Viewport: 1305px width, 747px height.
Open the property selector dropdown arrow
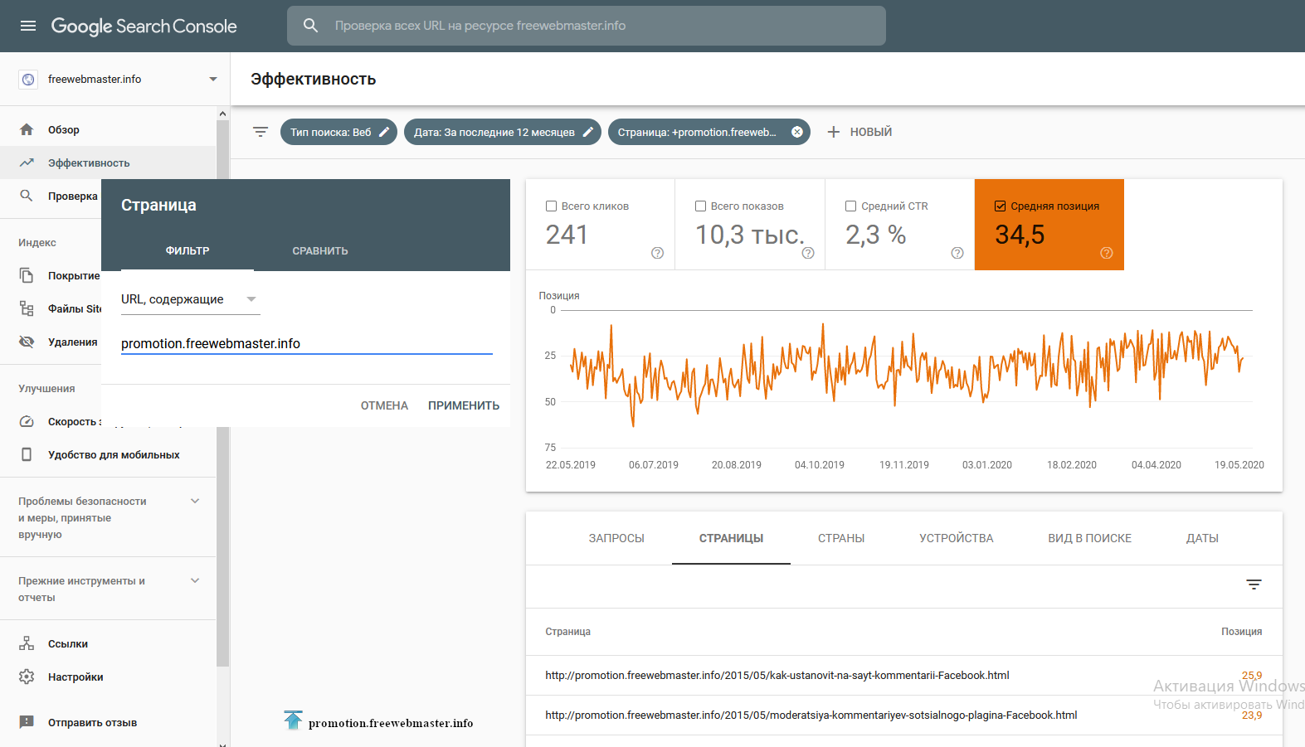tap(213, 80)
